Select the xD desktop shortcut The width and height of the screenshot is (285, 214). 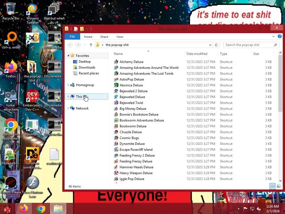pyautogui.click(x=32, y=41)
